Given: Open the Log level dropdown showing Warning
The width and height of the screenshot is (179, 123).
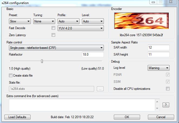Looking at the screenshot, I should pyautogui.click(x=158, y=68).
